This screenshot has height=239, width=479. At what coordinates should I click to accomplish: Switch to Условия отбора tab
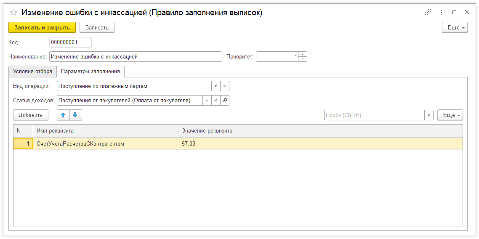(33, 72)
